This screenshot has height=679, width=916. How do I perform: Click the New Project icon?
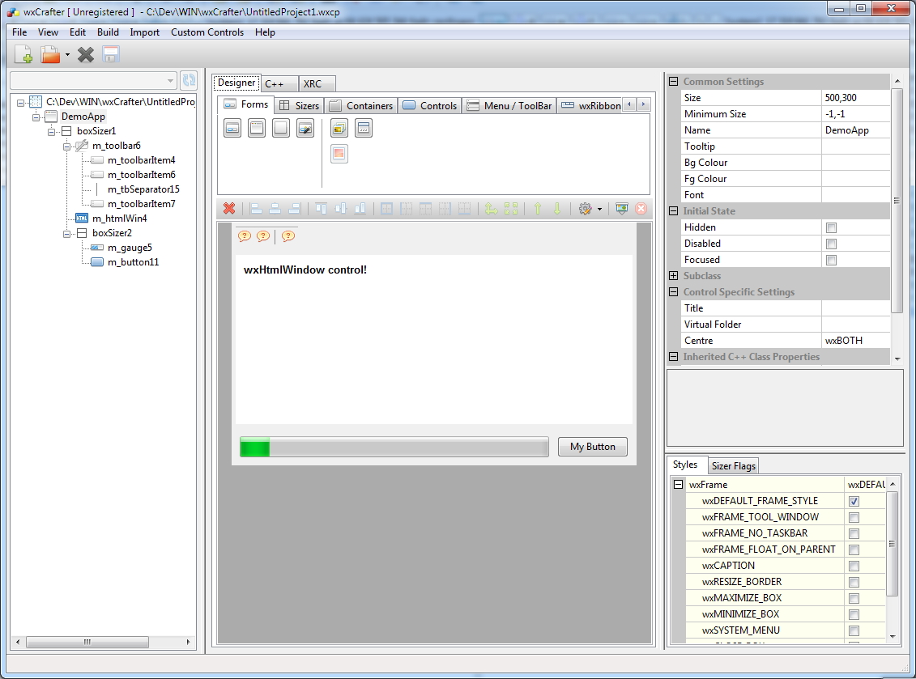tap(23, 55)
